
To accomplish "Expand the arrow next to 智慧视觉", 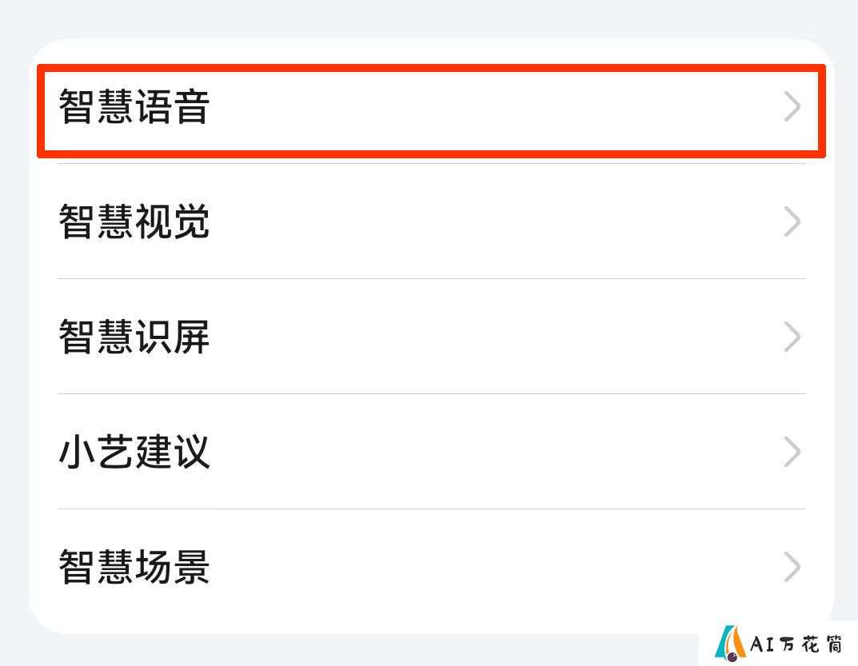I will (792, 221).
